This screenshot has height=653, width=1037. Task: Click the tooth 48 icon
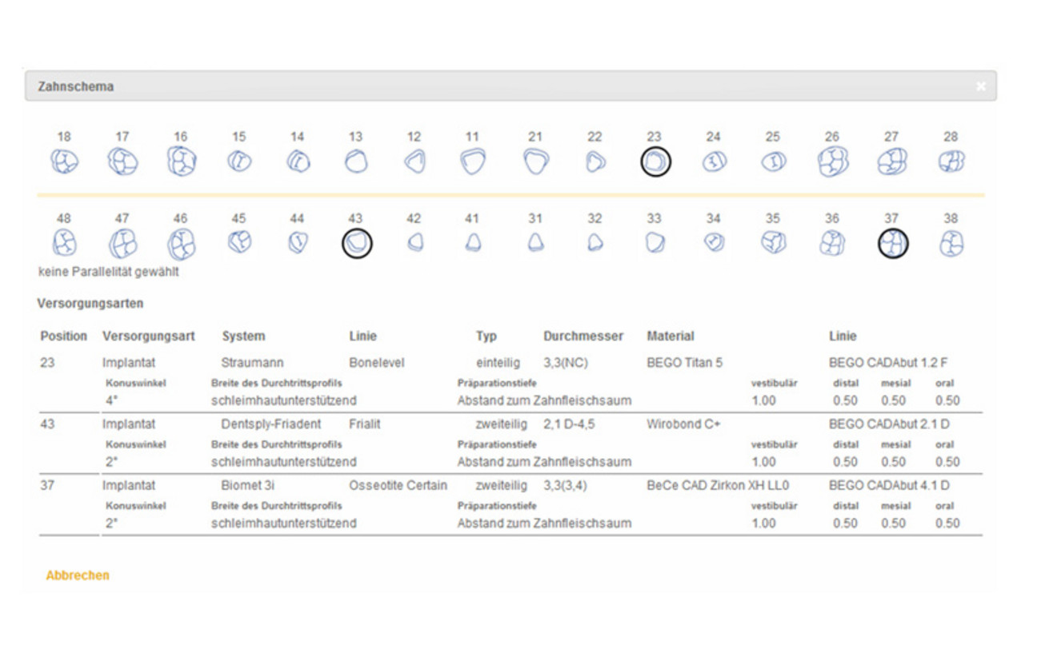(x=64, y=241)
